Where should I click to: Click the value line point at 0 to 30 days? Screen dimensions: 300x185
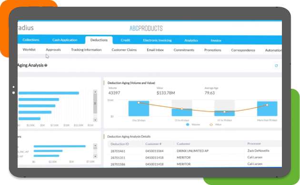[139, 103]
